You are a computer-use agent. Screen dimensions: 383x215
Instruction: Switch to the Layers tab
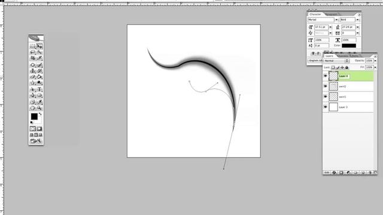coord(329,56)
